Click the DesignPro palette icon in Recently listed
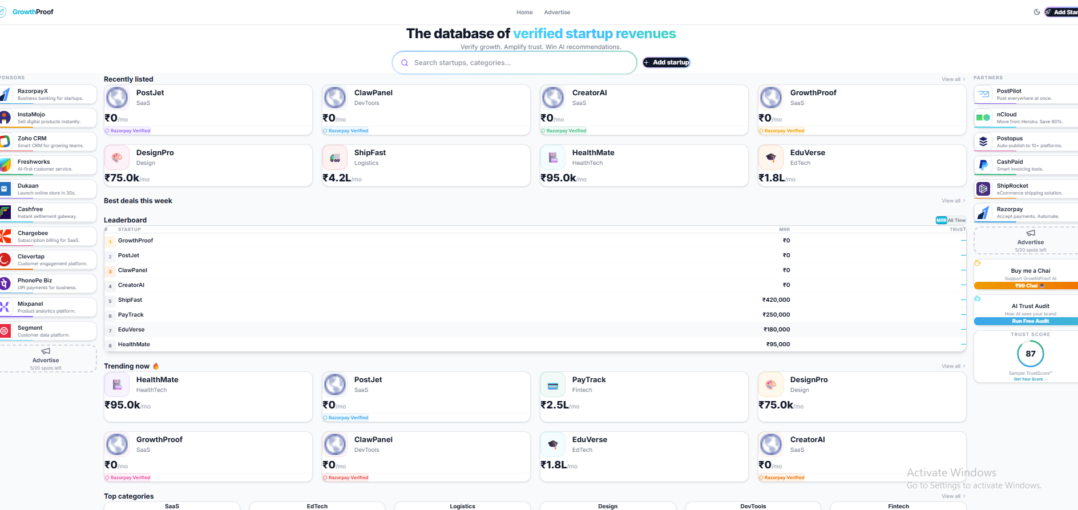 (117, 157)
